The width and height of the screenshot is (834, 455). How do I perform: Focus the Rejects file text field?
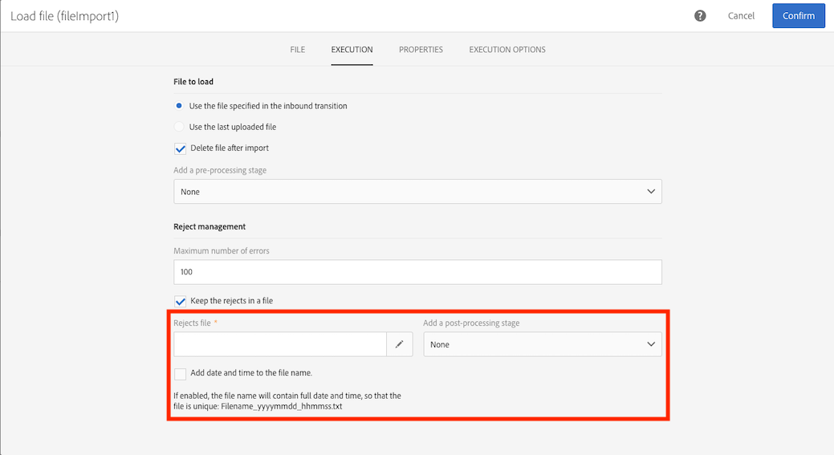[x=280, y=344]
